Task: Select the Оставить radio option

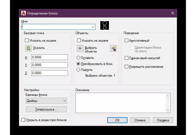Action: pos(78,58)
